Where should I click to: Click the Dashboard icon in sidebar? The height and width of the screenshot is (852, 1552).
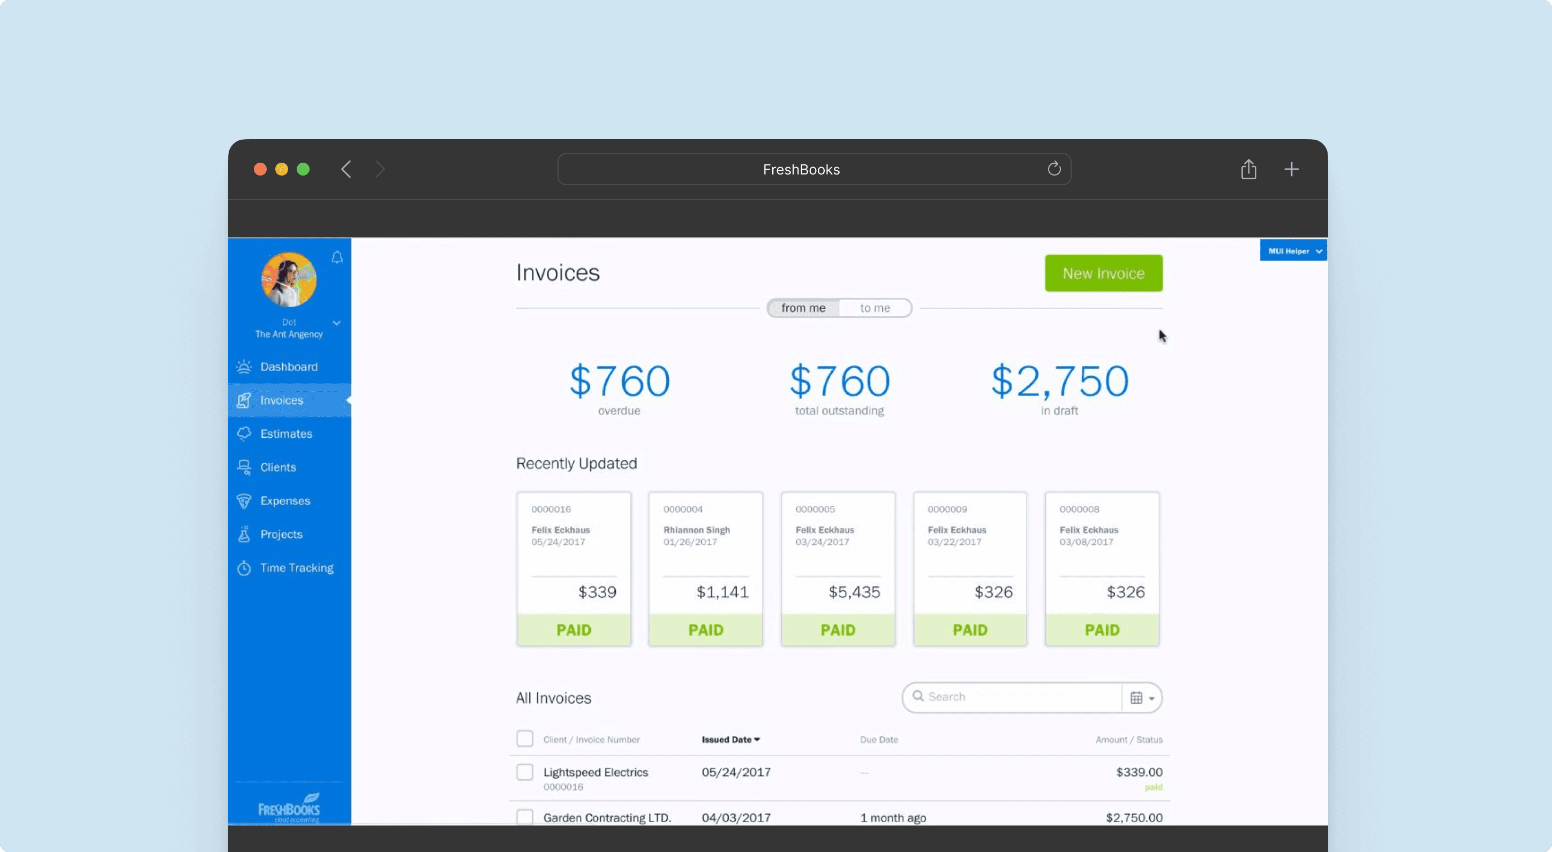coord(245,366)
